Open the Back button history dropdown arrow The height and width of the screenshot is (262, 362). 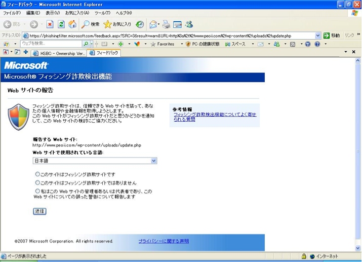(25, 24)
